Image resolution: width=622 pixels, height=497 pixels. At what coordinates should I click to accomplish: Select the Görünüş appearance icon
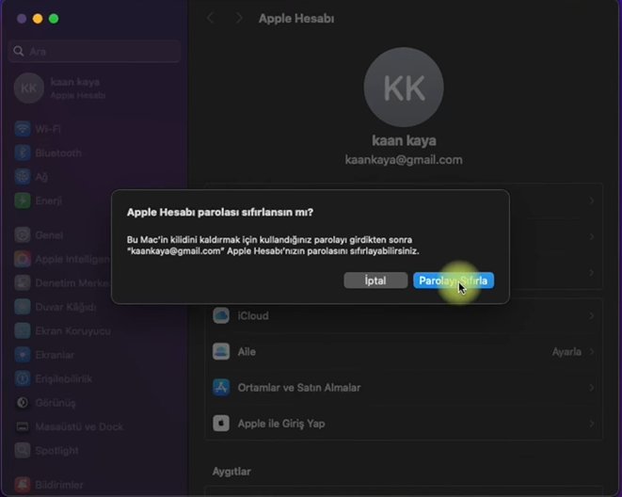point(23,403)
